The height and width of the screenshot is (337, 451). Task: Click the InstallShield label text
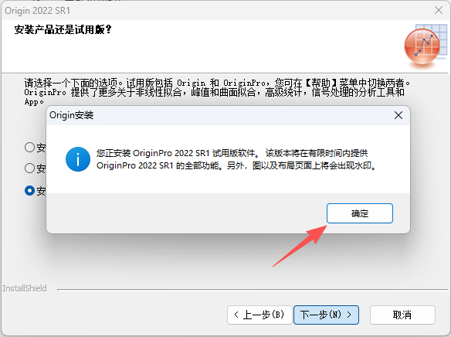pyautogui.click(x=25, y=288)
